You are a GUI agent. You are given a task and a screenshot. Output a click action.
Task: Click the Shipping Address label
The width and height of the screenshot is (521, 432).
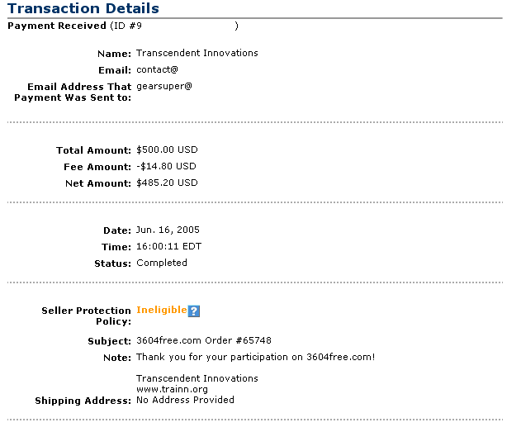pos(83,401)
